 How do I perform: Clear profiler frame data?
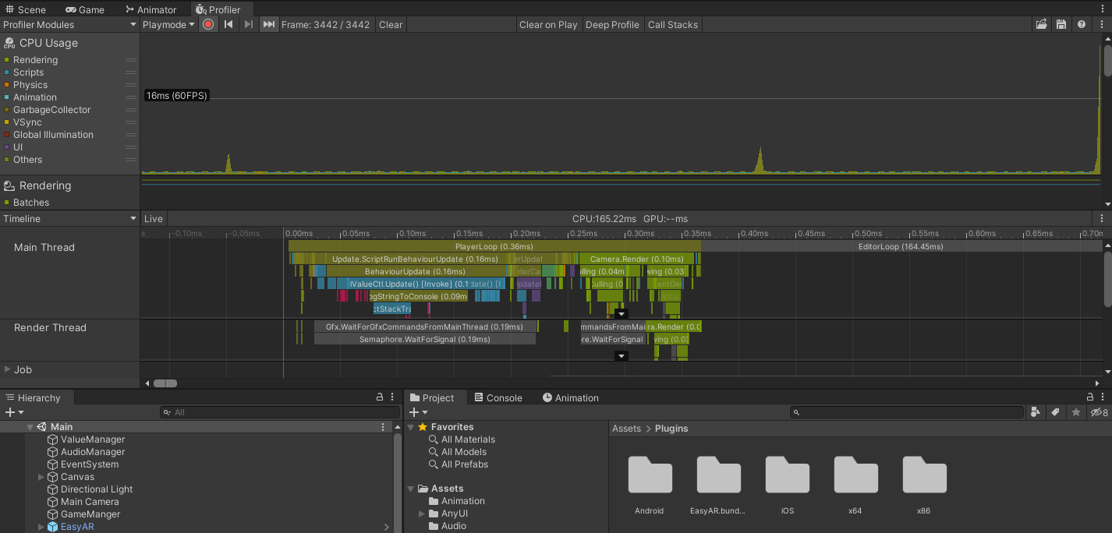pyautogui.click(x=391, y=25)
